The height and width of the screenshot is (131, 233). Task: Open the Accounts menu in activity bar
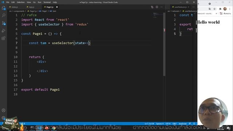click(x=4, y=110)
